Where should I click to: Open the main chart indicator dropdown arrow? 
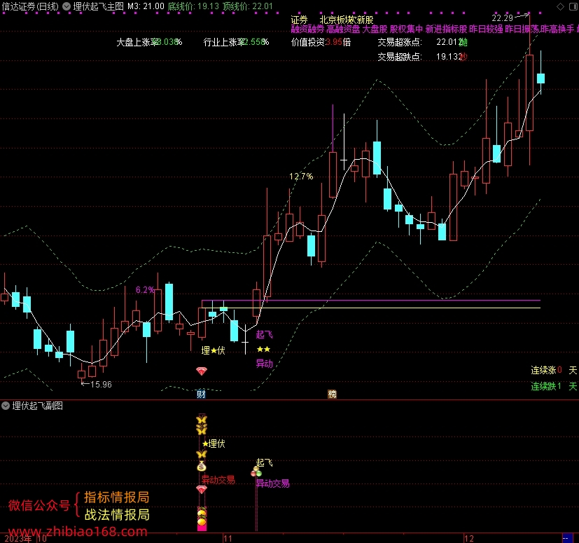pos(67,6)
